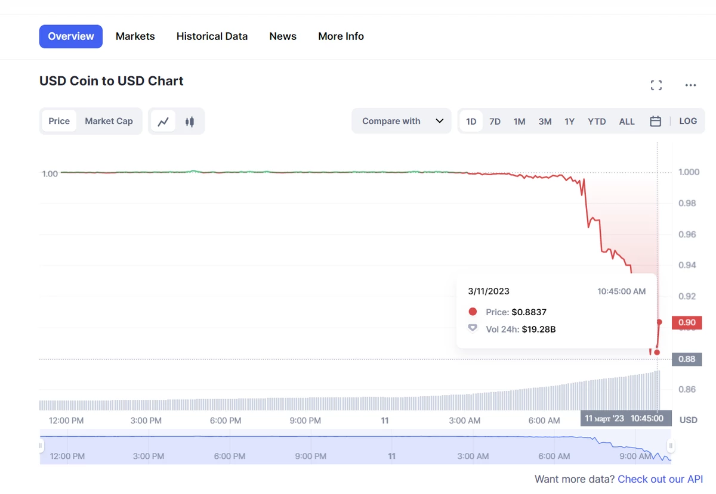Click the 12:00 PM main chart axis label
716x494 pixels.
(x=66, y=420)
